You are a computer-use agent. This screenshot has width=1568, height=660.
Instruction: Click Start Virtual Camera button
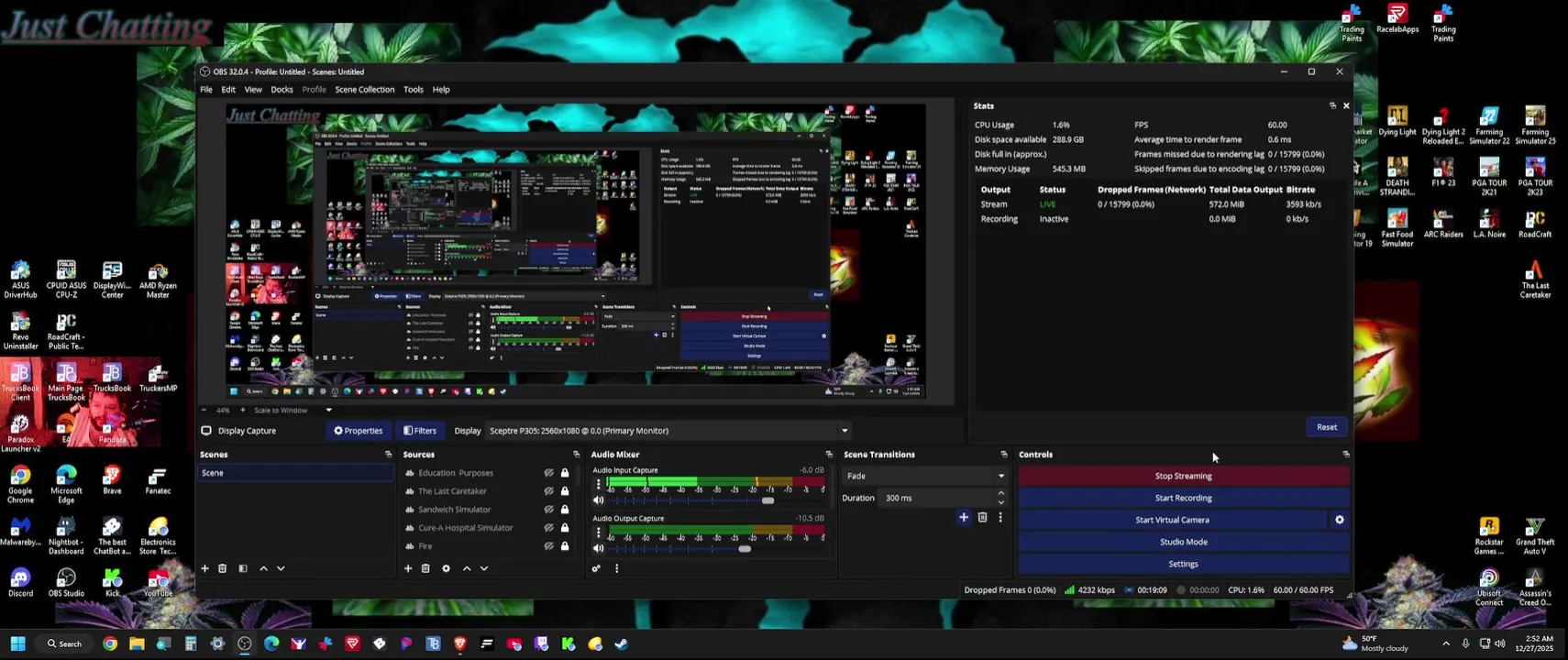[1172, 520]
